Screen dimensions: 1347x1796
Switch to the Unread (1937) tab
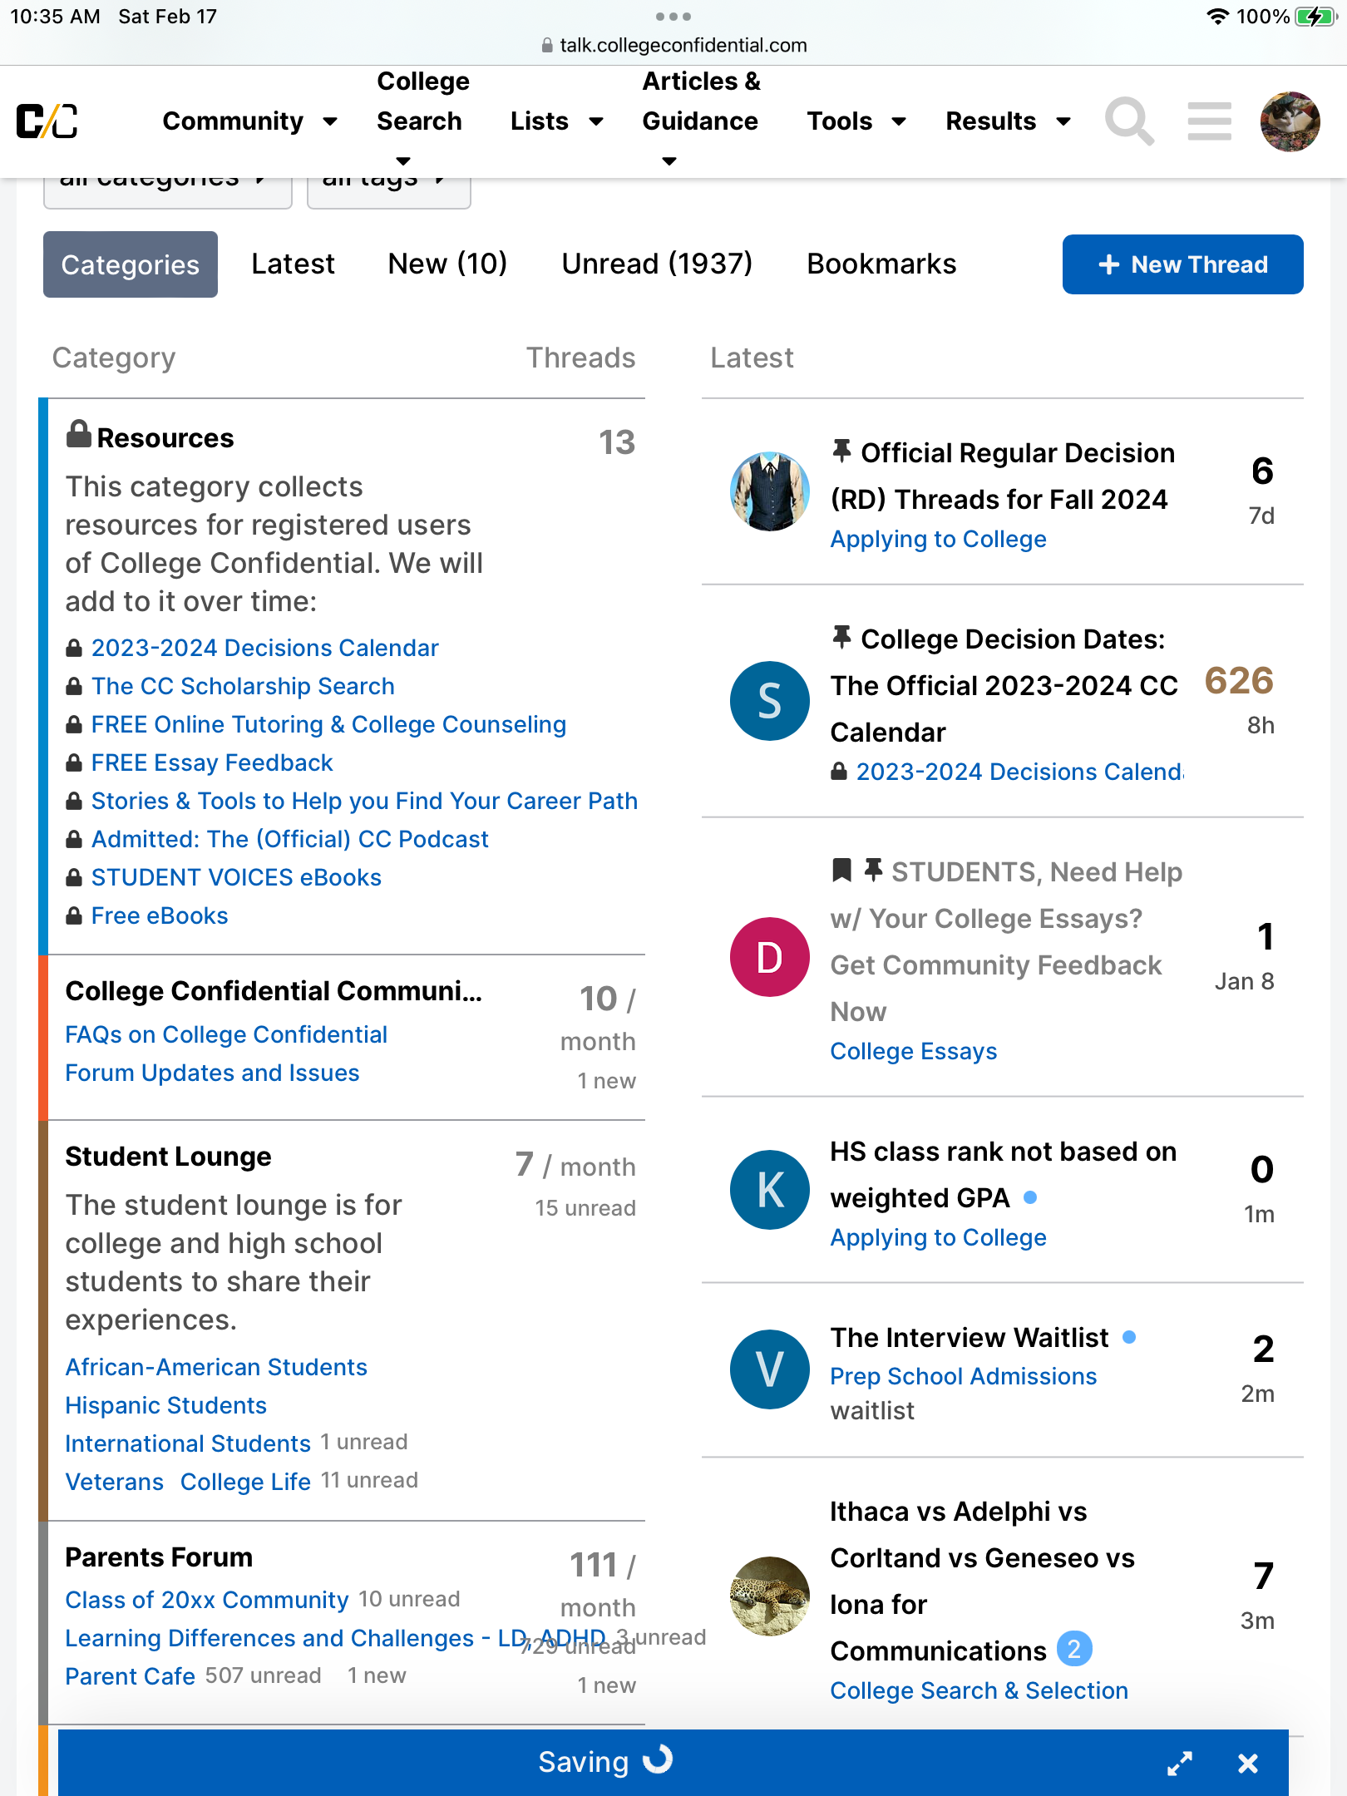[x=657, y=264]
